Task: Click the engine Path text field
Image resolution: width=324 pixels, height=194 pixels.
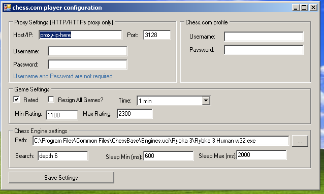Action: coord(161,141)
